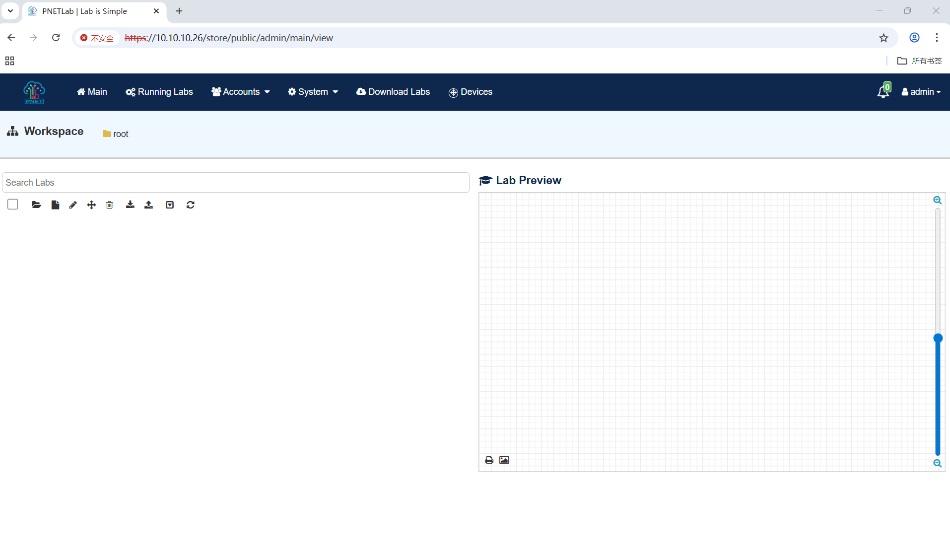This screenshot has height=560, width=950.
Task: Click the blue zoom slider handle
Action: pos(938,338)
